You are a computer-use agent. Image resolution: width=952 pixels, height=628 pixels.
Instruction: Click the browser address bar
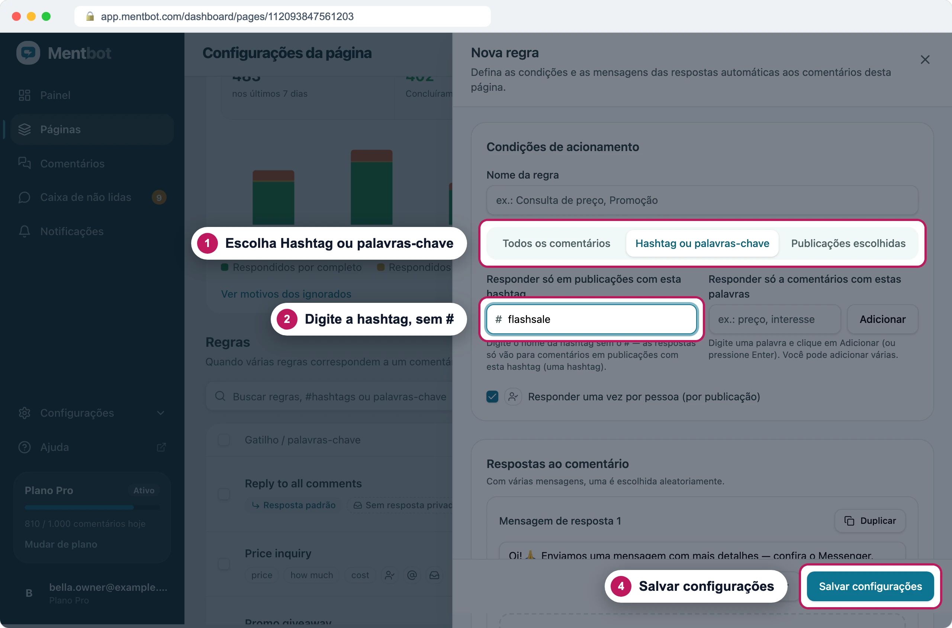(282, 16)
